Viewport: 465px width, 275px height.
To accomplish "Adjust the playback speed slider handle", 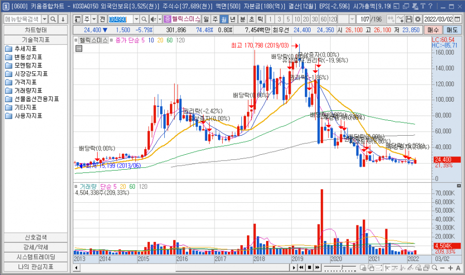I will point(342,268).
